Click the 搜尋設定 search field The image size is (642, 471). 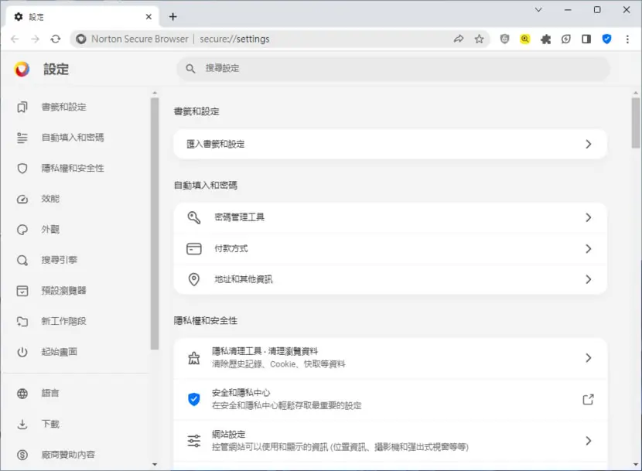click(x=393, y=68)
